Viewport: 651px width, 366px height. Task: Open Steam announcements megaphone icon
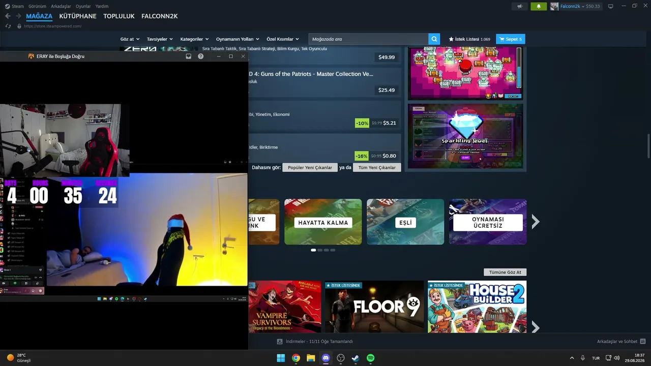519,6
